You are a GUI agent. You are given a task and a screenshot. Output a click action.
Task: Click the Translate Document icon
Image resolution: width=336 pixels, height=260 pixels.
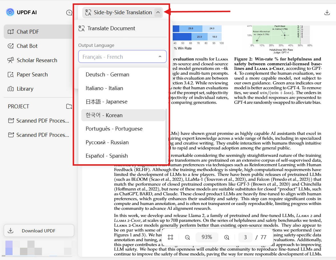pyautogui.click(x=81, y=28)
